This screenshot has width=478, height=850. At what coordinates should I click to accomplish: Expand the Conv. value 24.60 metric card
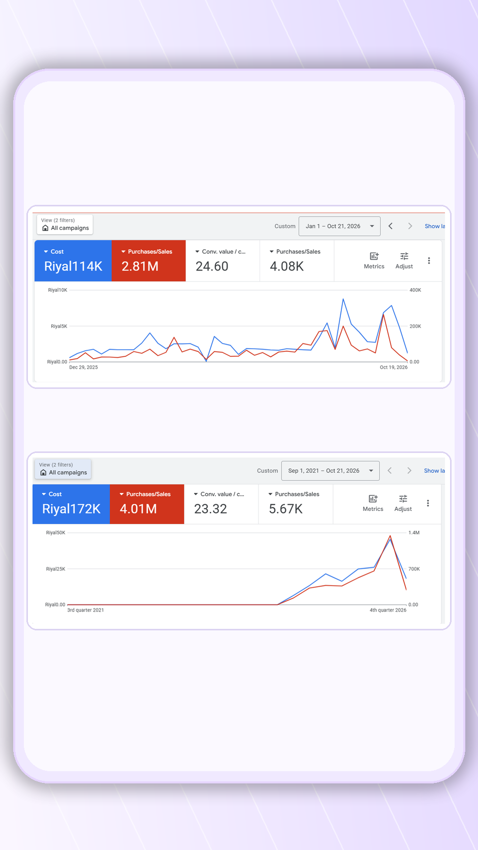pyautogui.click(x=222, y=260)
